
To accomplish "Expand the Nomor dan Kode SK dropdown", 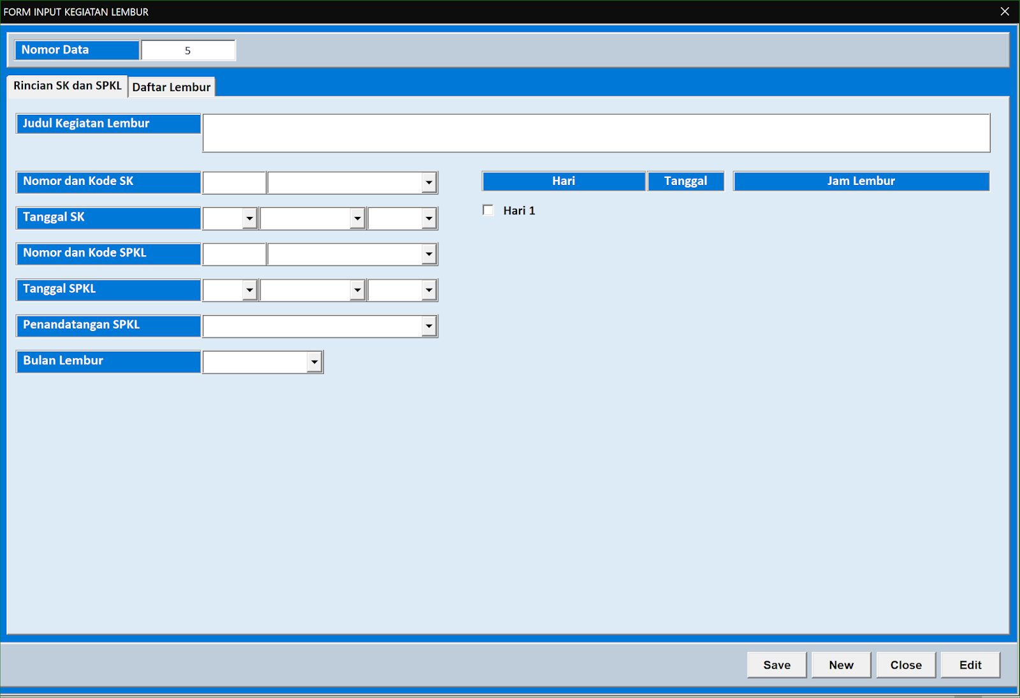I will click(429, 182).
